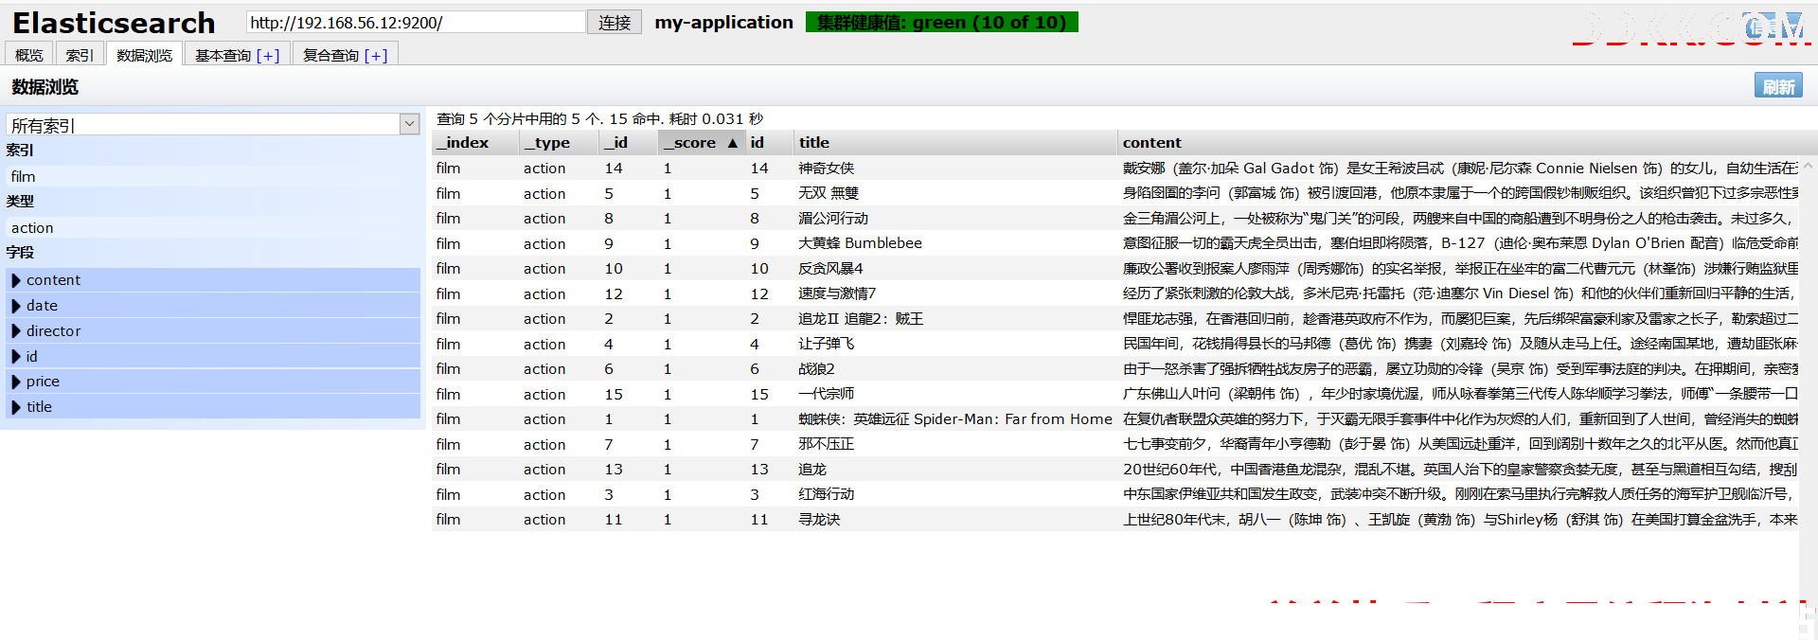Image resolution: width=1818 pixels, height=640 pixels.
Task: Open the Spider-Man: Far from Home row
Action: pyautogui.click(x=1115, y=419)
